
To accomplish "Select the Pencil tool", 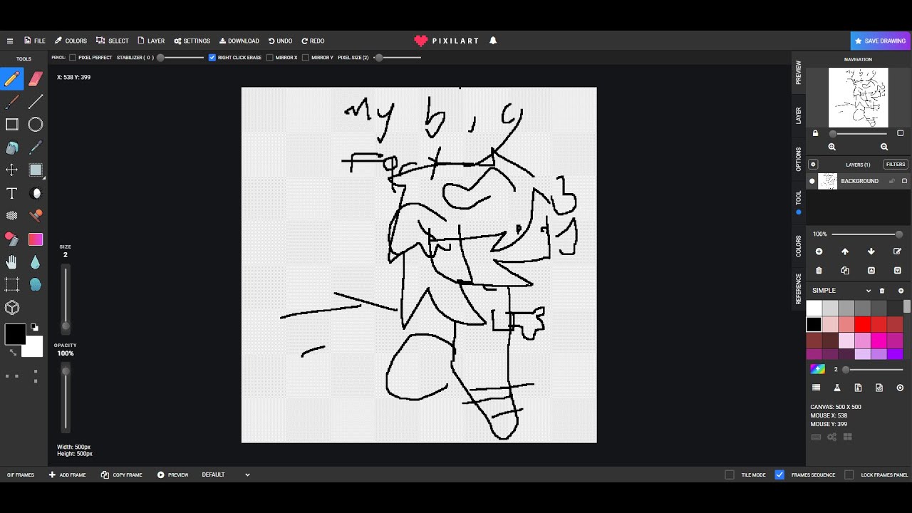I will [x=12, y=78].
